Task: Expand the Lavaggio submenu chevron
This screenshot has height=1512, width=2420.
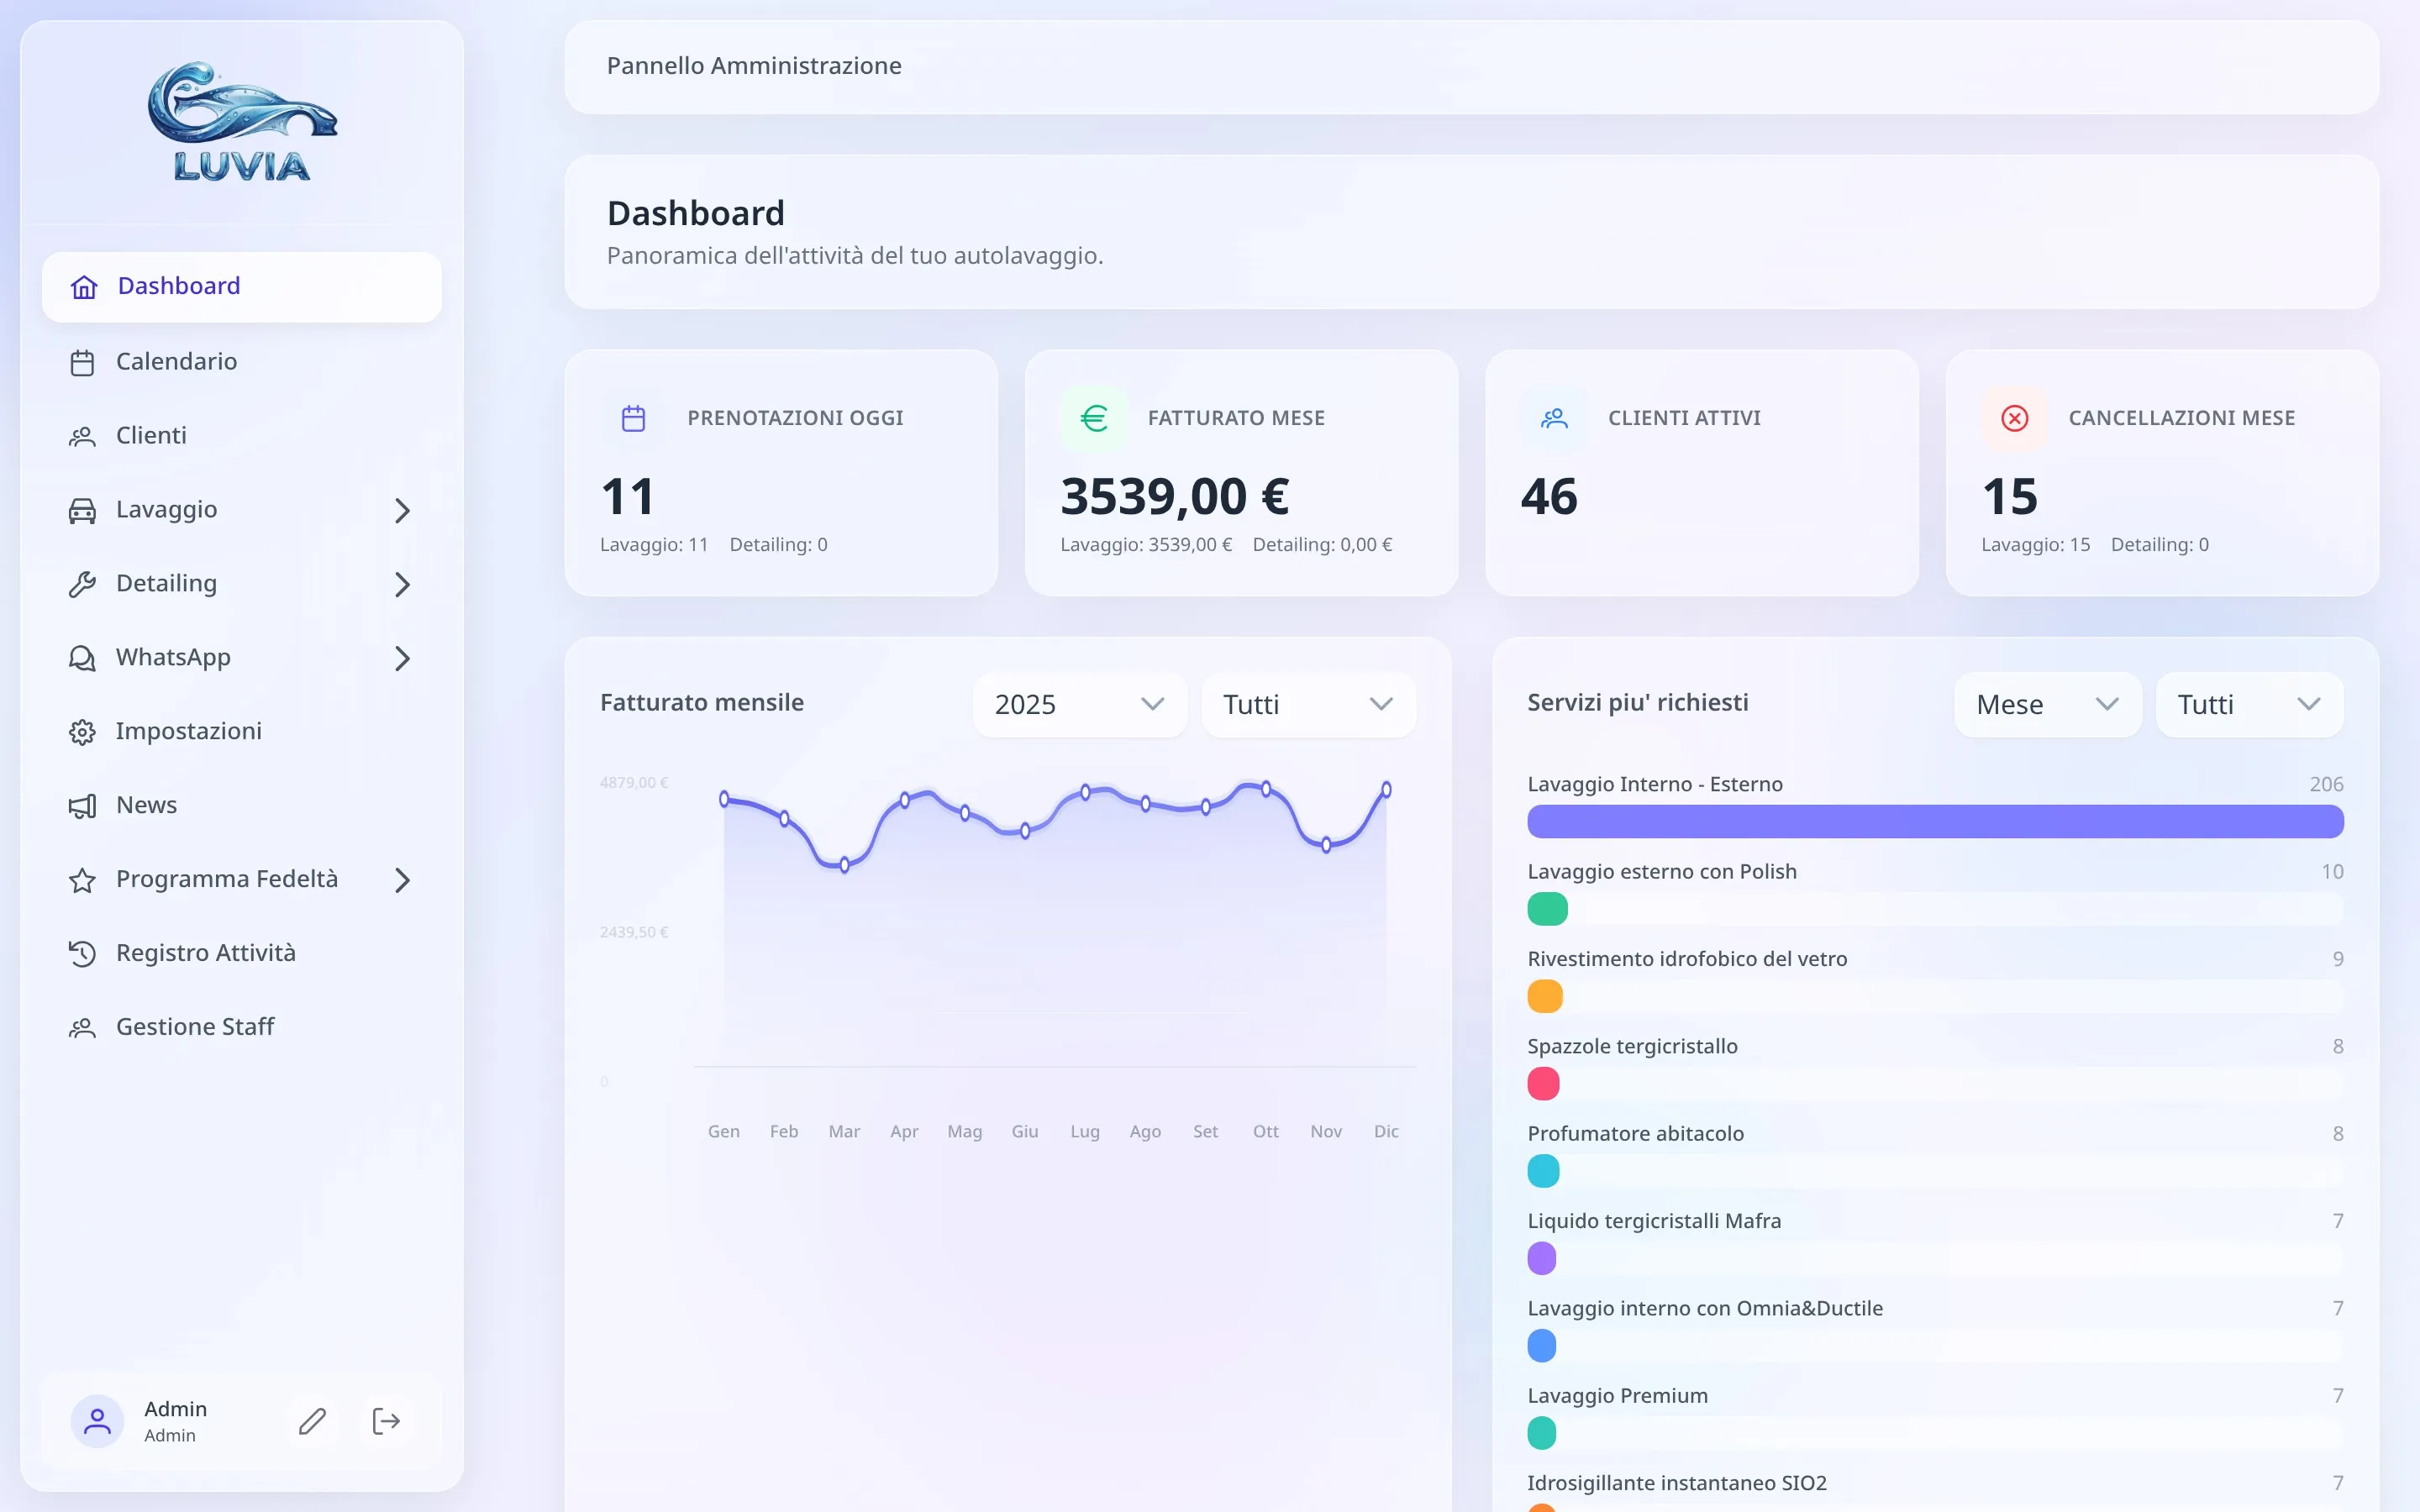Action: point(402,511)
